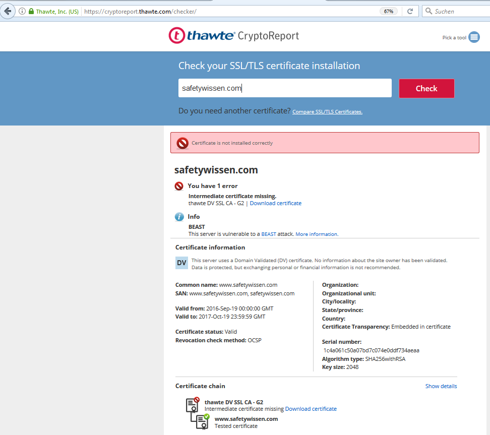The width and height of the screenshot is (490, 435).
Task: Click the error icon beside You have 1 error
Action: pos(179,186)
